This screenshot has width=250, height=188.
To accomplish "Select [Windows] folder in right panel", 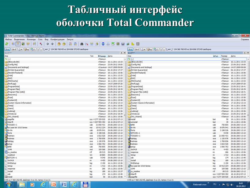I will pyautogui.click(x=187, y=114).
